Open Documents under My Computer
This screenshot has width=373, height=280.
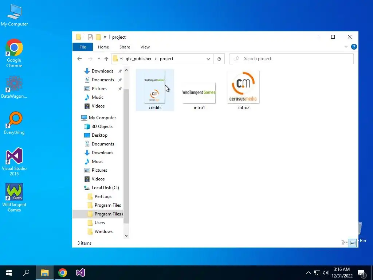[x=103, y=144]
